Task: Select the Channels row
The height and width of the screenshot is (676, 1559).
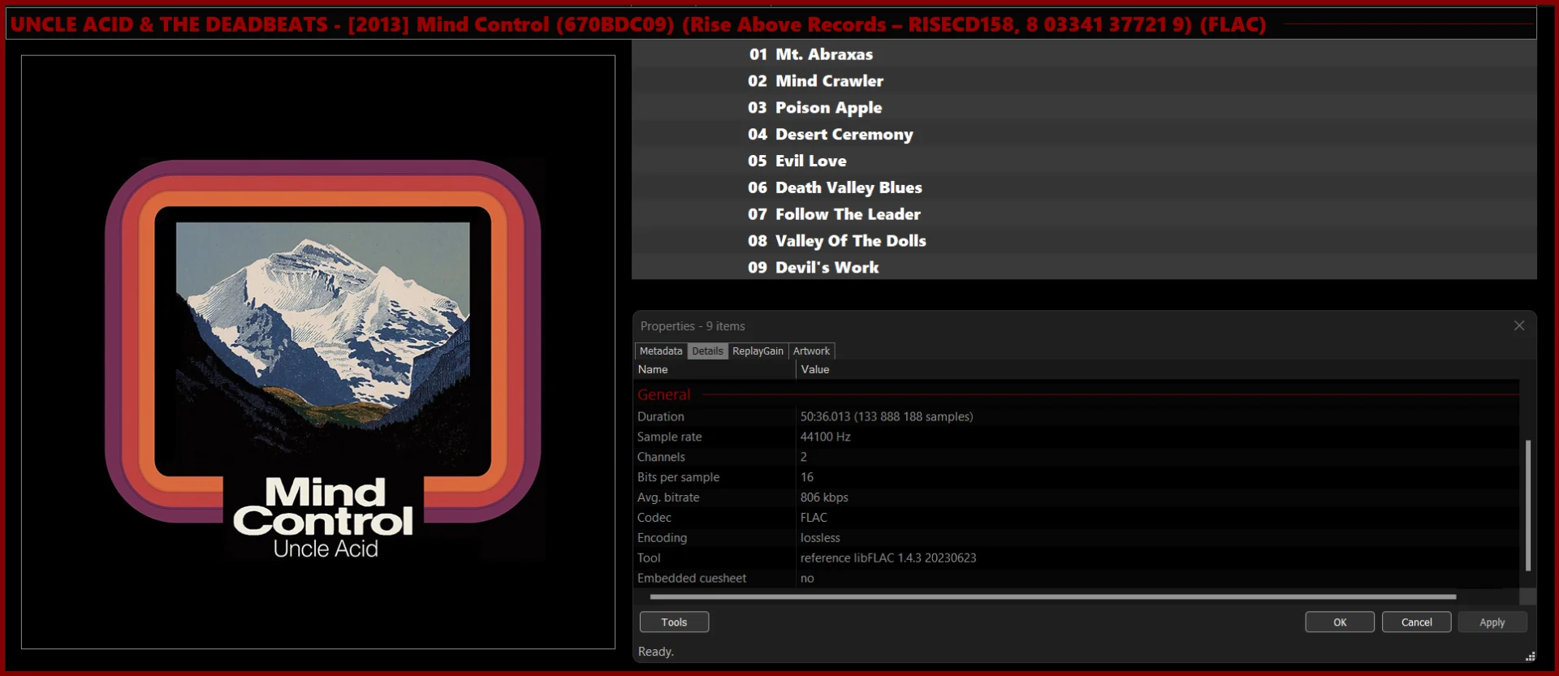Action: (x=1076, y=457)
